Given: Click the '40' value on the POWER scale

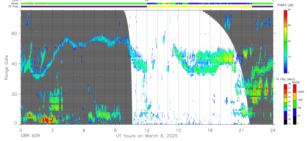Looking at the screenshot, I should tap(290, 10).
